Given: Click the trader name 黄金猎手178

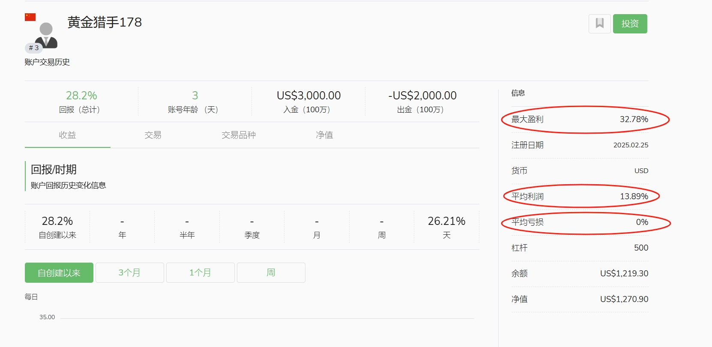Looking at the screenshot, I should pos(105,22).
